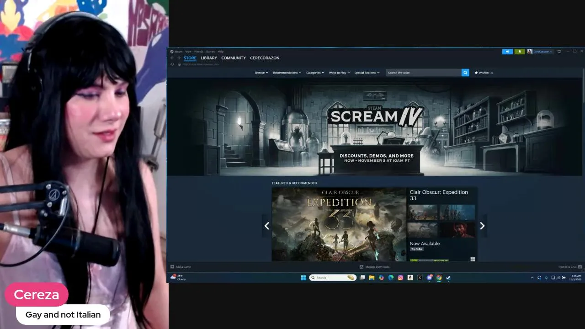
Task: Open the View menu in Steam
Action: [x=188, y=52]
